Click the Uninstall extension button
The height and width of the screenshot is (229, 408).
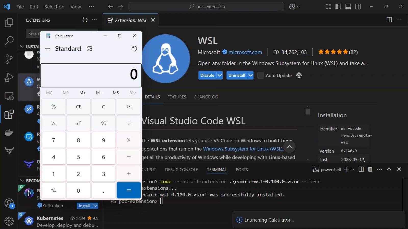click(237, 75)
